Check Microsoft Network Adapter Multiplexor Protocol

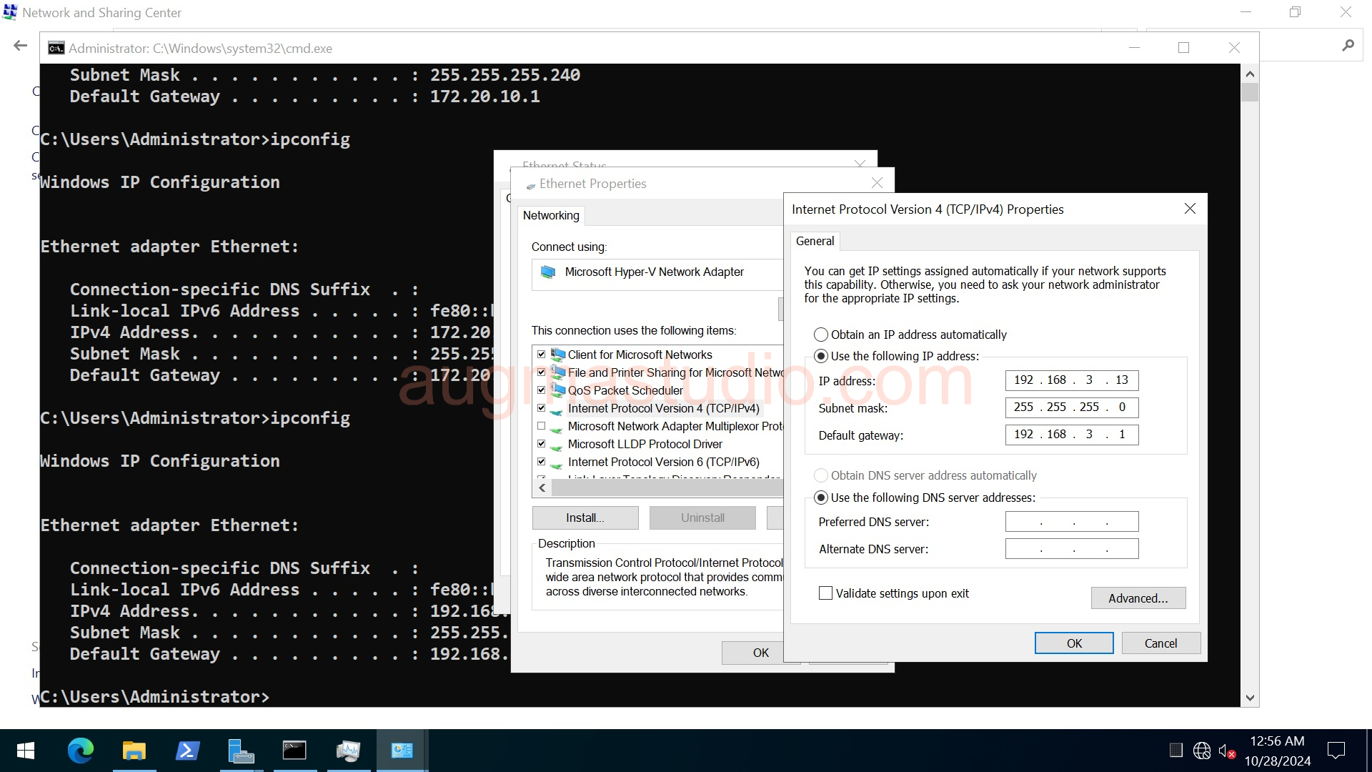click(x=542, y=425)
